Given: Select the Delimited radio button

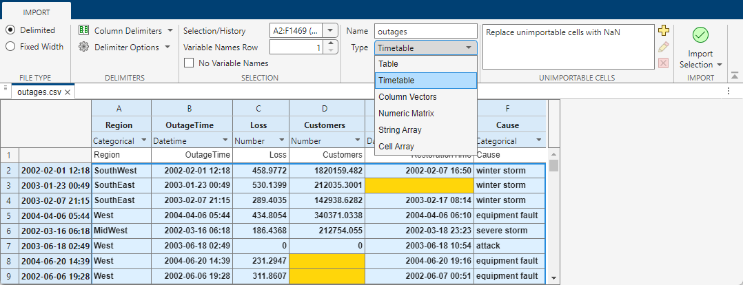Looking at the screenshot, I should (x=10, y=30).
